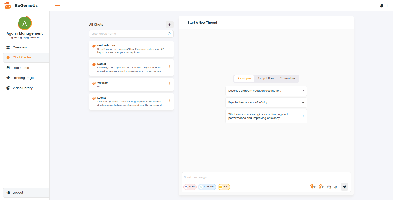Image resolution: width=393 pixels, height=200 pixels.
Task: Open options menu for Untitled Chat
Action: pos(170,48)
